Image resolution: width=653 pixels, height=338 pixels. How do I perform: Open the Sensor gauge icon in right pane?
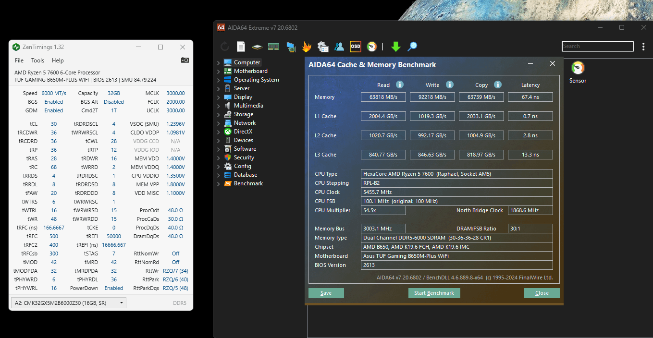578,68
